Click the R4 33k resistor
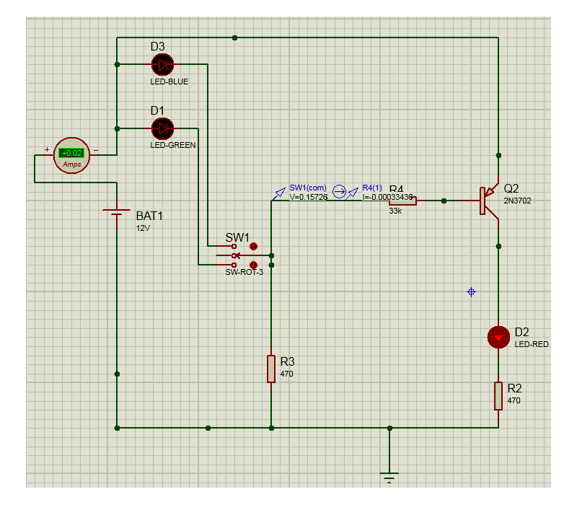Viewport: 577px width, 505px height. [x=402, y=201]
